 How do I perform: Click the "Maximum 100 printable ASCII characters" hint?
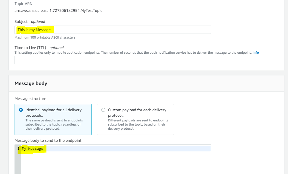[45, 37]
